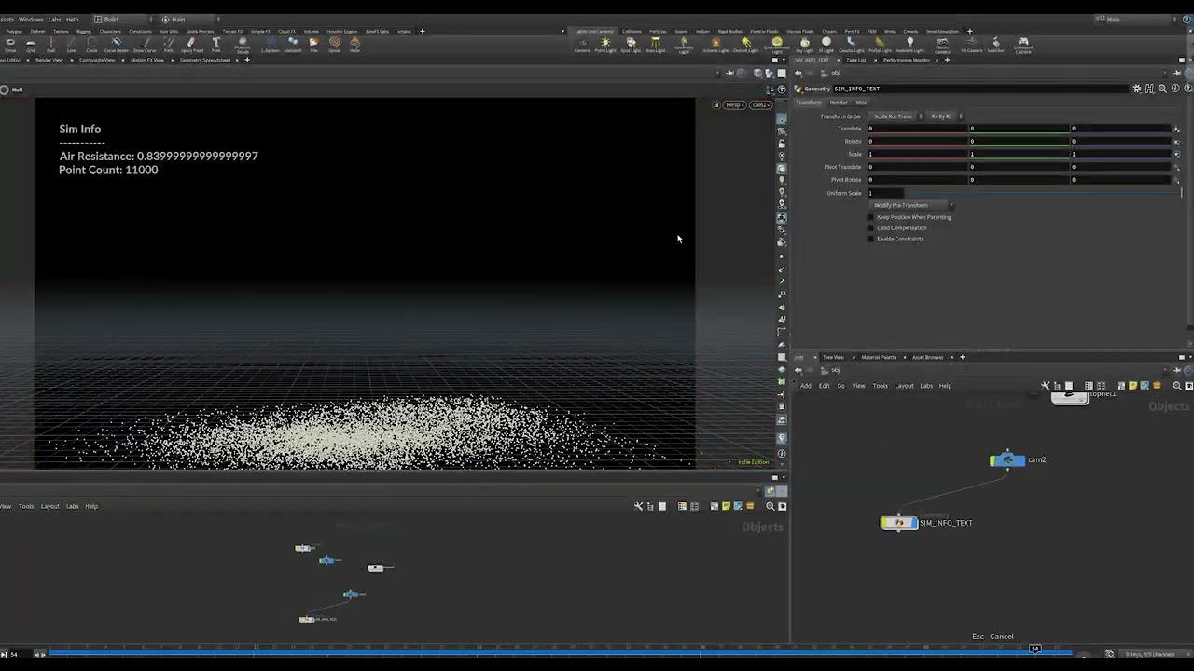The width and height of the screenshot is (1194, 671).
Task: Toggle Enable Constraints checkbox
Action: tap(871, 239)
